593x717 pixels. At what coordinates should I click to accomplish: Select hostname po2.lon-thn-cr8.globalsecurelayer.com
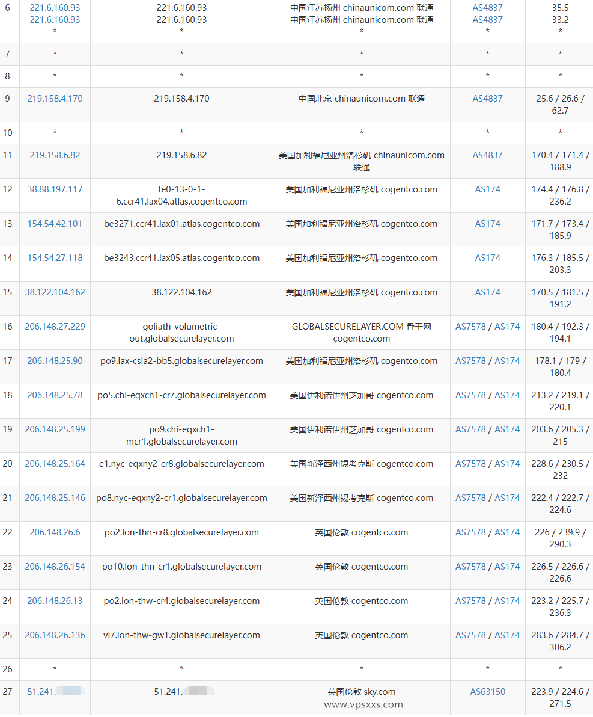[x=182, y=532]
